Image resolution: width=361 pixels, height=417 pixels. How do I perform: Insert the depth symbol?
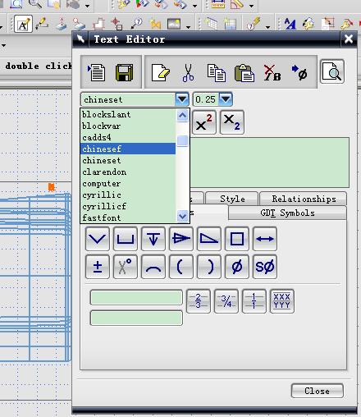pos(153,239)
